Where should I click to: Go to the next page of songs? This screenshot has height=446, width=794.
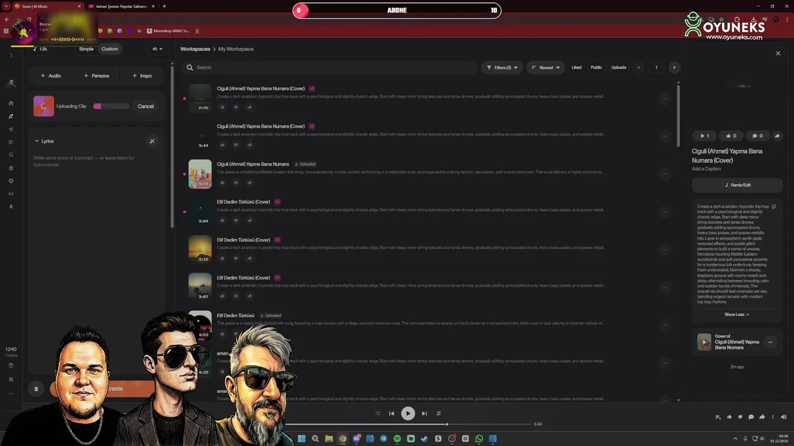(674, 68)
